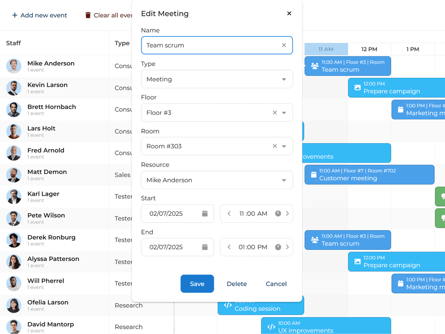Expand the Floor dropdown list
Image resolution: width=445 pixels, height=334 pixels.
pos(284,113)
